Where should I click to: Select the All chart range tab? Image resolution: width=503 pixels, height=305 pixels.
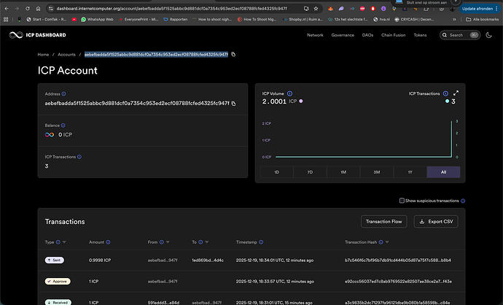click(443, 172)
